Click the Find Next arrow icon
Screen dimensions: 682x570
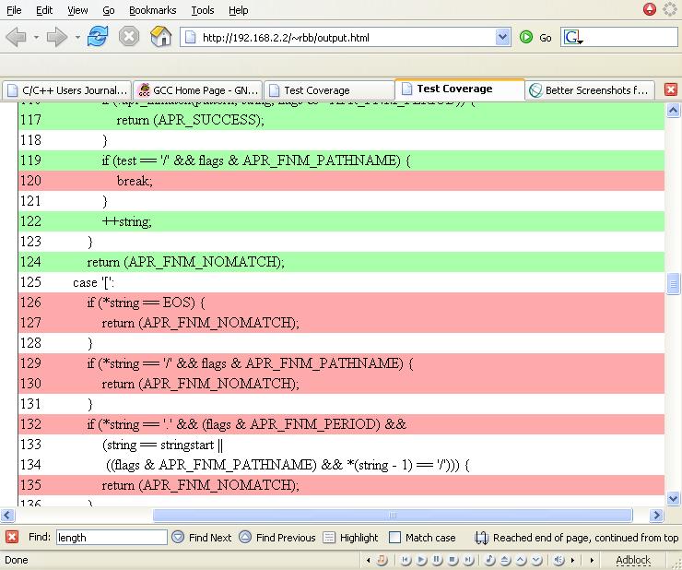point(178,537)
